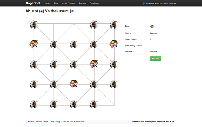Open the FAQ footer link

[x=51, y=121]
